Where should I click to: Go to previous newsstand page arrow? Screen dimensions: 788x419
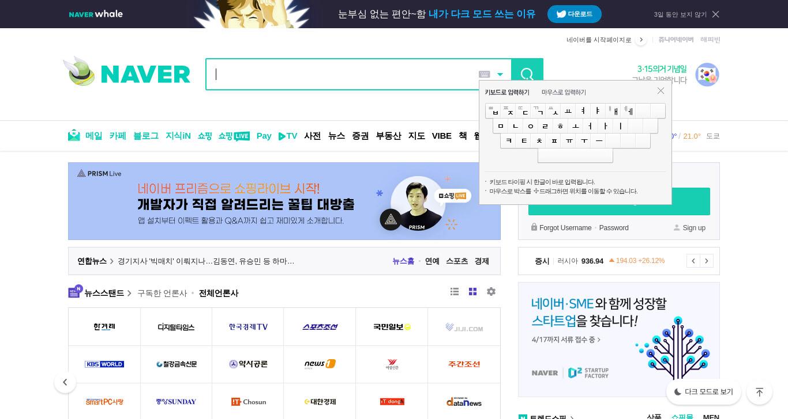click(65, 382)
